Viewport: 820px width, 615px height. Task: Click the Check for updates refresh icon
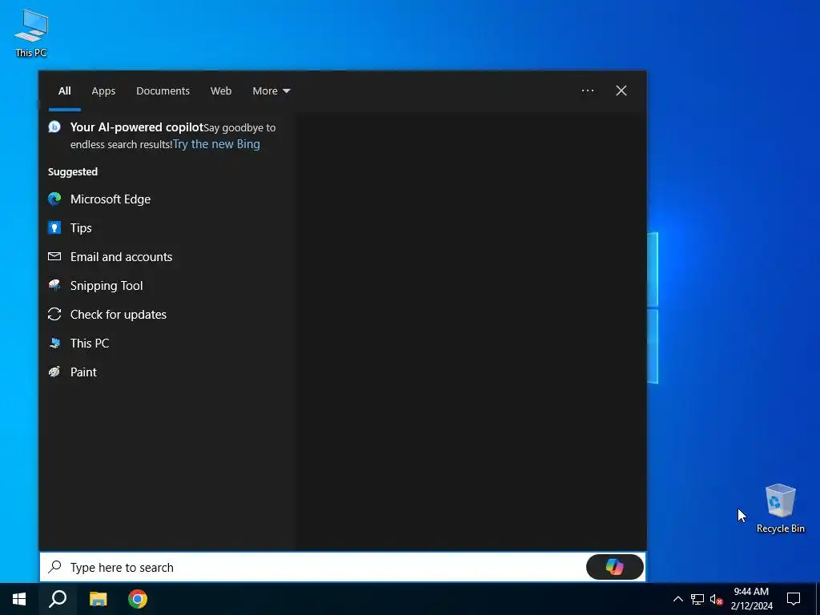[x=54, y=314]
